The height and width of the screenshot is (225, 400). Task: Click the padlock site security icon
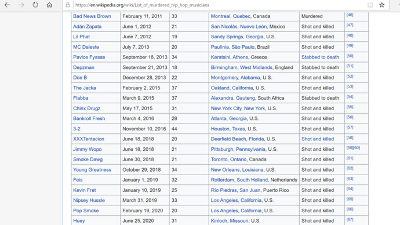[x=68, y=5]
